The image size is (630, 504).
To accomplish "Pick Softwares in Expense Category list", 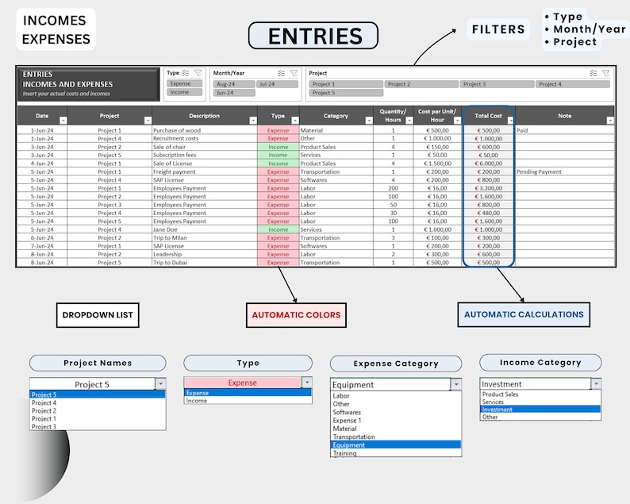I will (x=396, y=413).
